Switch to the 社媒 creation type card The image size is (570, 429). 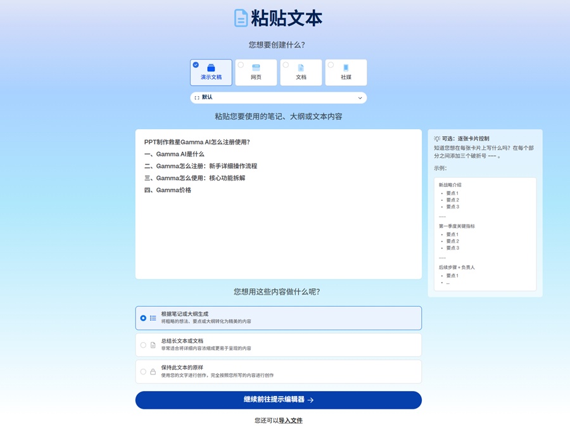click(346, 72)
